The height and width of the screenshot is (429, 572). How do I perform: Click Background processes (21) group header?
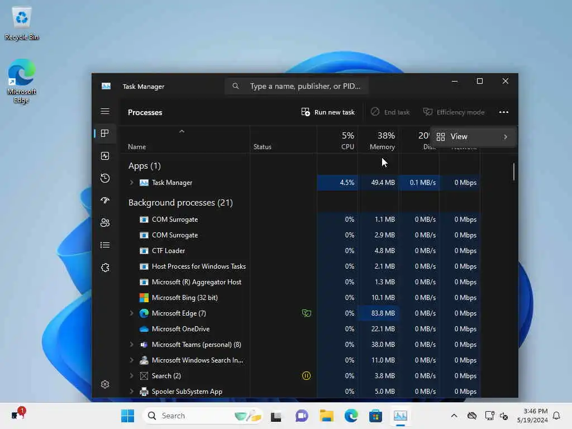coord(180,202)
